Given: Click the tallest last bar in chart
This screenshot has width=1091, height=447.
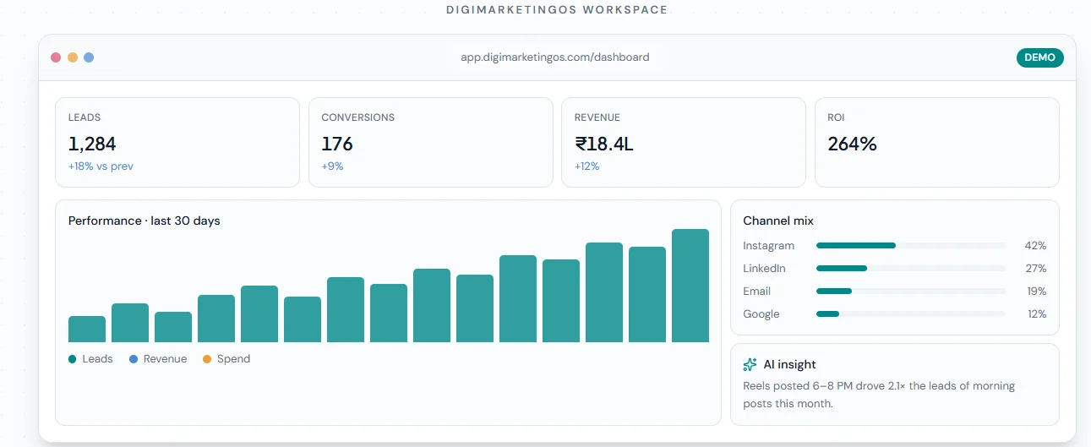Looking at the screenshot, I should [690, 286].
